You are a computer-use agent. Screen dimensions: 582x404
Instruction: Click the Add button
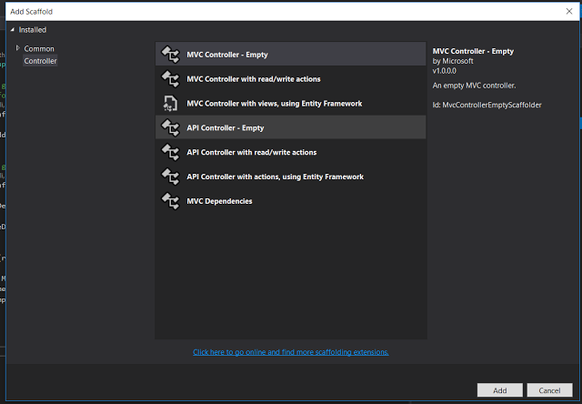(x=499, y=390)
